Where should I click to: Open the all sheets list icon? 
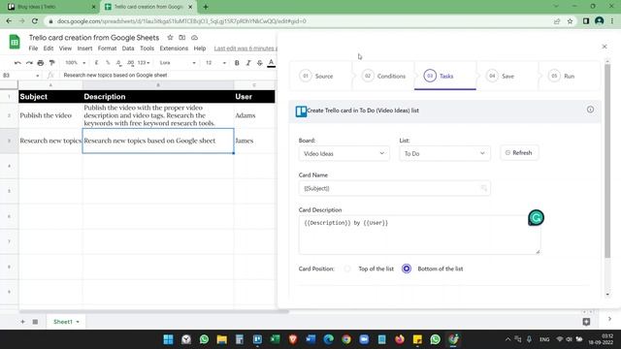coord(35,322)
